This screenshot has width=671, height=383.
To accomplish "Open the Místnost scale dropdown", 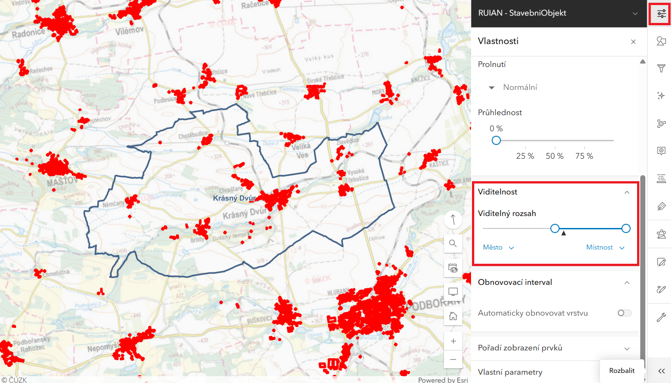I will (605, 248).
